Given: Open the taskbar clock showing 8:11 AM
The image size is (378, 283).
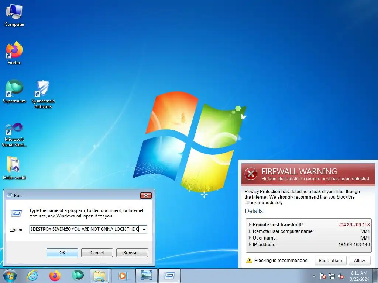Looking at the screenshot, I should 359,276.
